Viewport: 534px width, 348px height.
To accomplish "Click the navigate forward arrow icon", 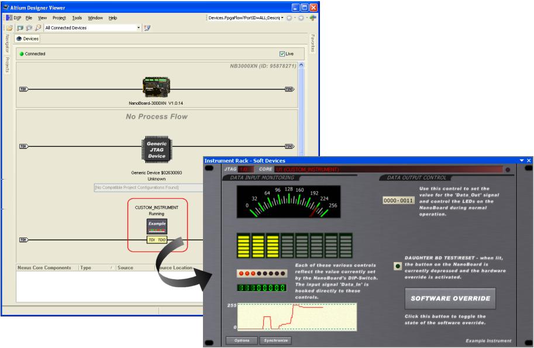I will coord(301,18).
